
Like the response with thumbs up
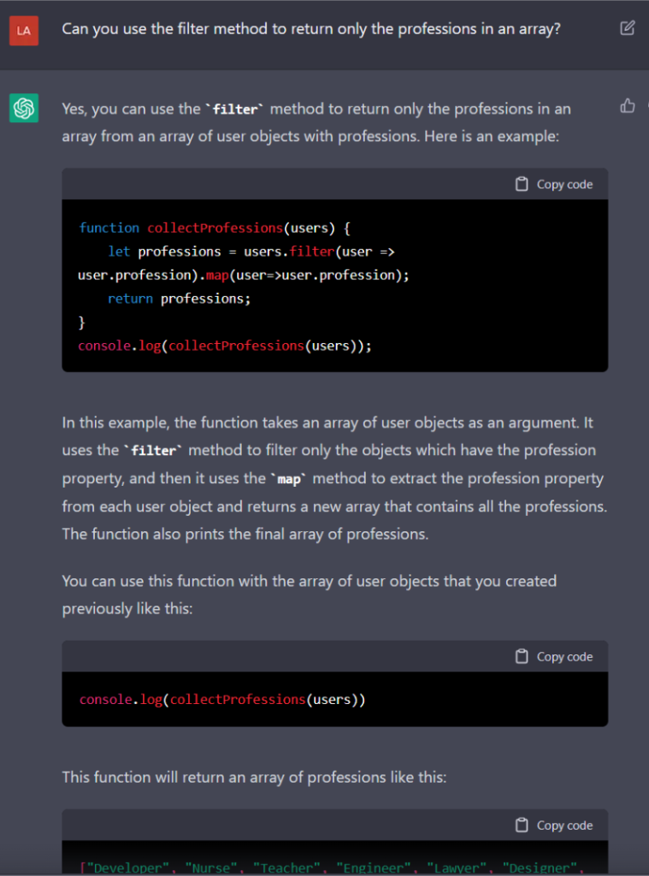click(x=628, y=106)
